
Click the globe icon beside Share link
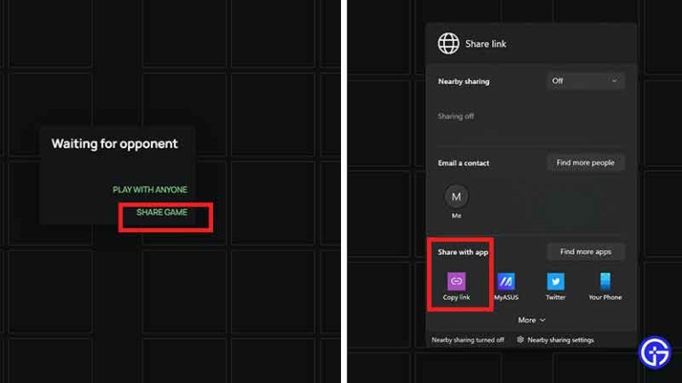pyautogui.click(x=449, y=43)
